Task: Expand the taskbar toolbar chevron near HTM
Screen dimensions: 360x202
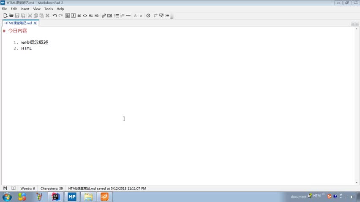Action: click(324, 194)
